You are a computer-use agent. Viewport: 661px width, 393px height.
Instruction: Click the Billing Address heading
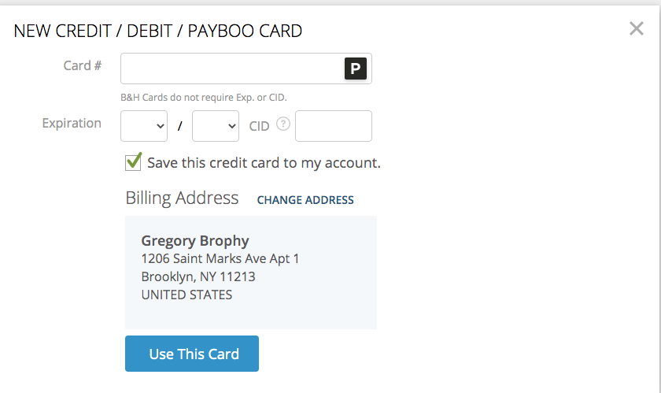coord(182,198)
